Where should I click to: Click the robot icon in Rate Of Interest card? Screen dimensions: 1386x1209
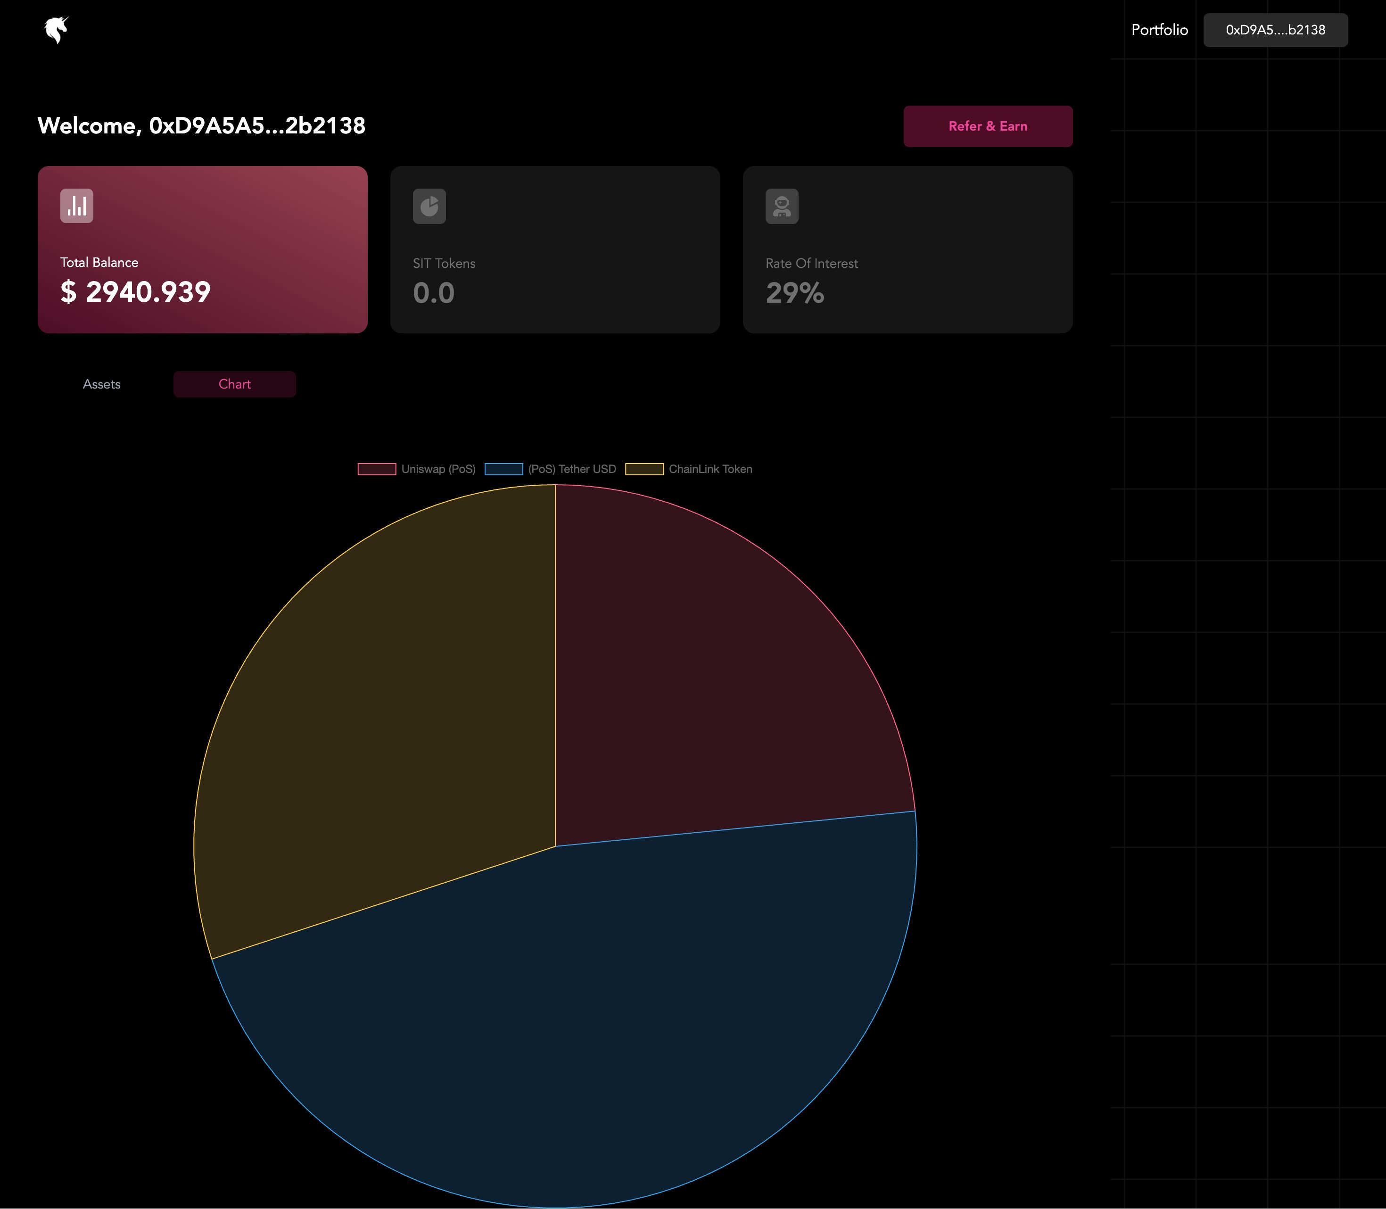783,207
